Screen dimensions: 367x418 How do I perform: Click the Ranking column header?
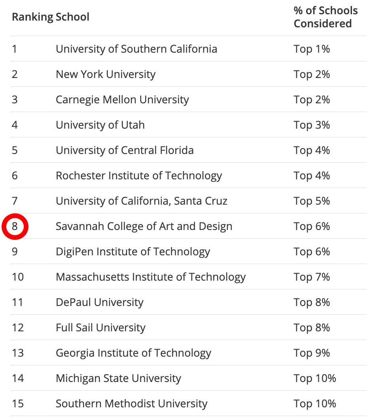click(31, 17)
